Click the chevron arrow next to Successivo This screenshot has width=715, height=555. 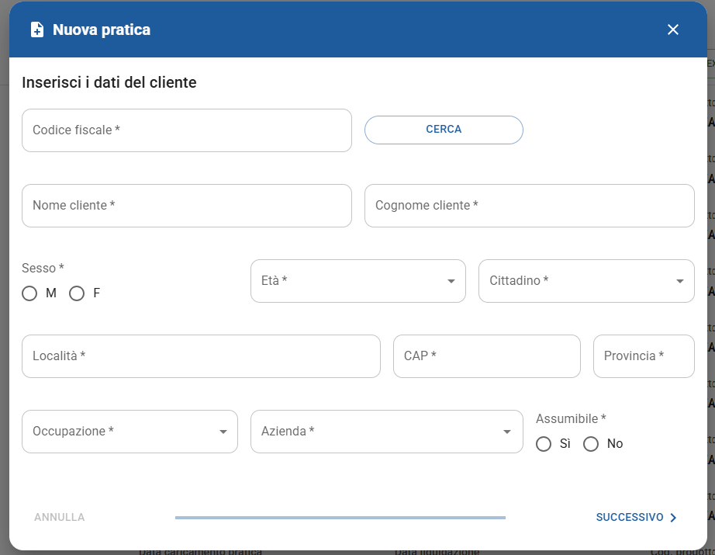pyautogui.click(x=673, y=518)
